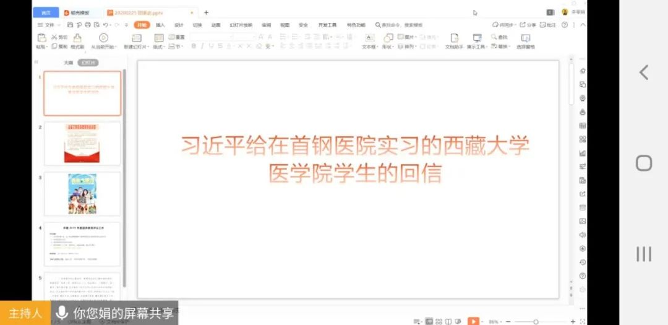Click the text box icon
The image size is (668, 325).
click(x=369, y=38)
